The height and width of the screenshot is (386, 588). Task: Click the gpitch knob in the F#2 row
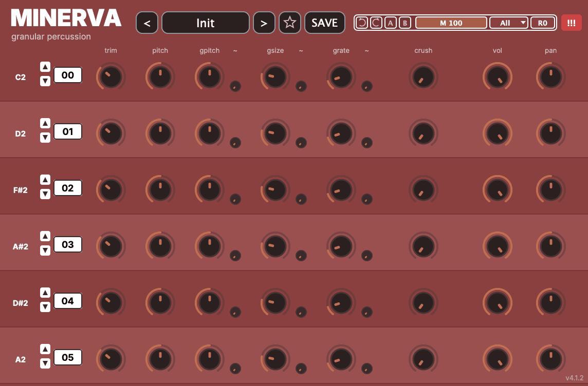(210, 190)
